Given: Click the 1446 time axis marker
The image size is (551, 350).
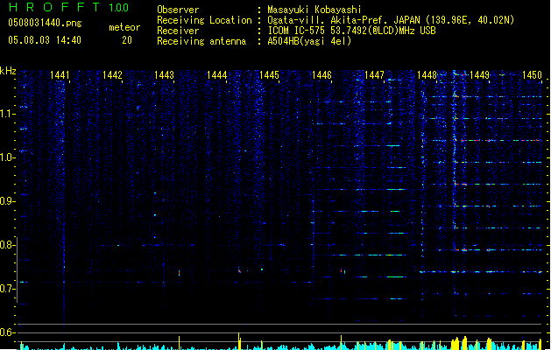Looking at the screenshot, I should (321, 75).
